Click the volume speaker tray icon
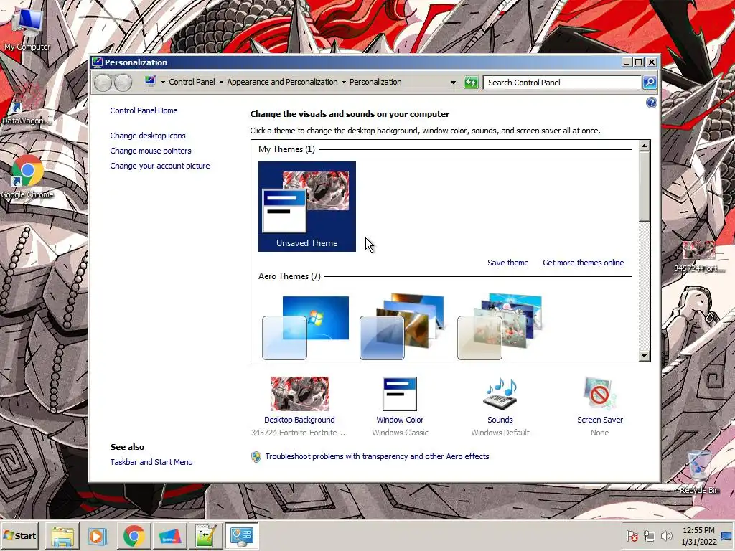Viewport: 735px width, 551px height. pyautogui.click(x=666, y=535)
